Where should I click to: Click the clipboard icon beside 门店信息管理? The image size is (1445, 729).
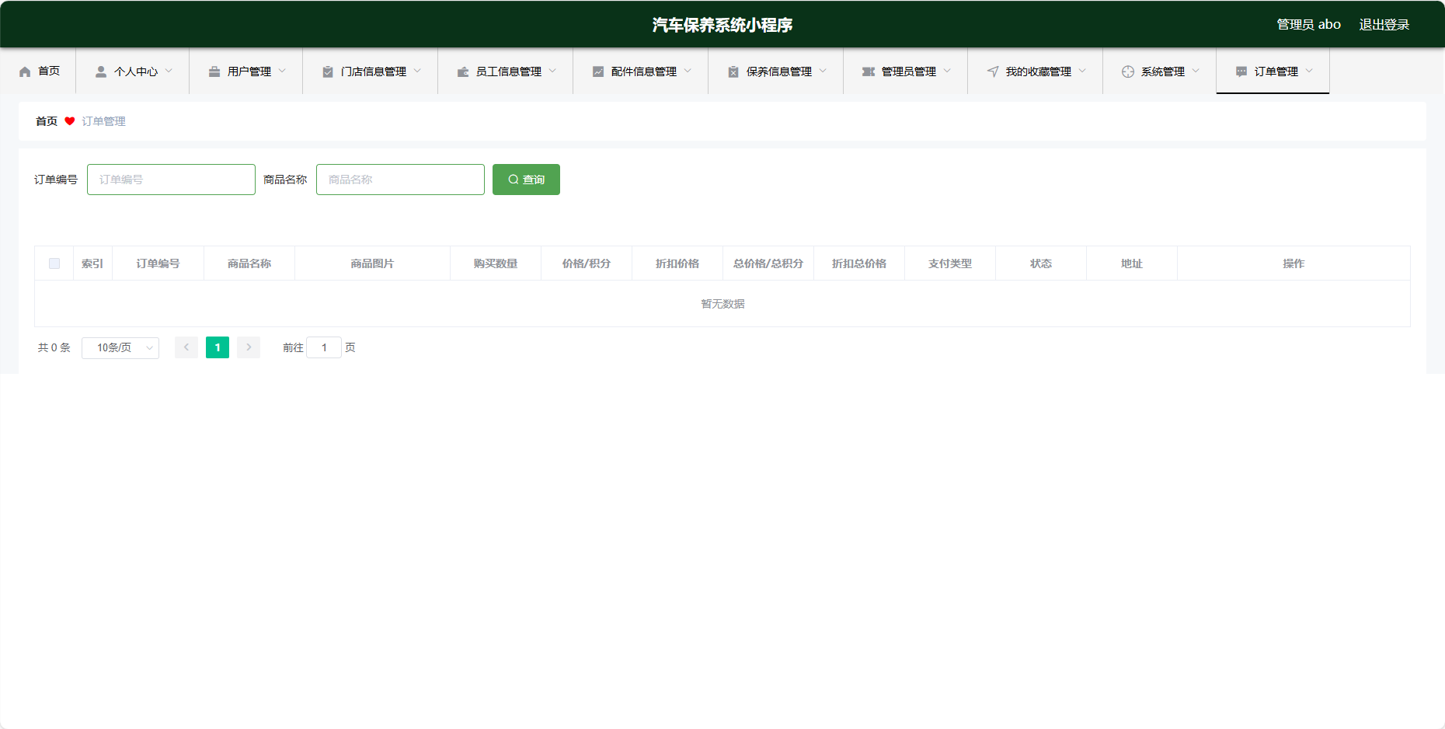(x=328, y=72)
